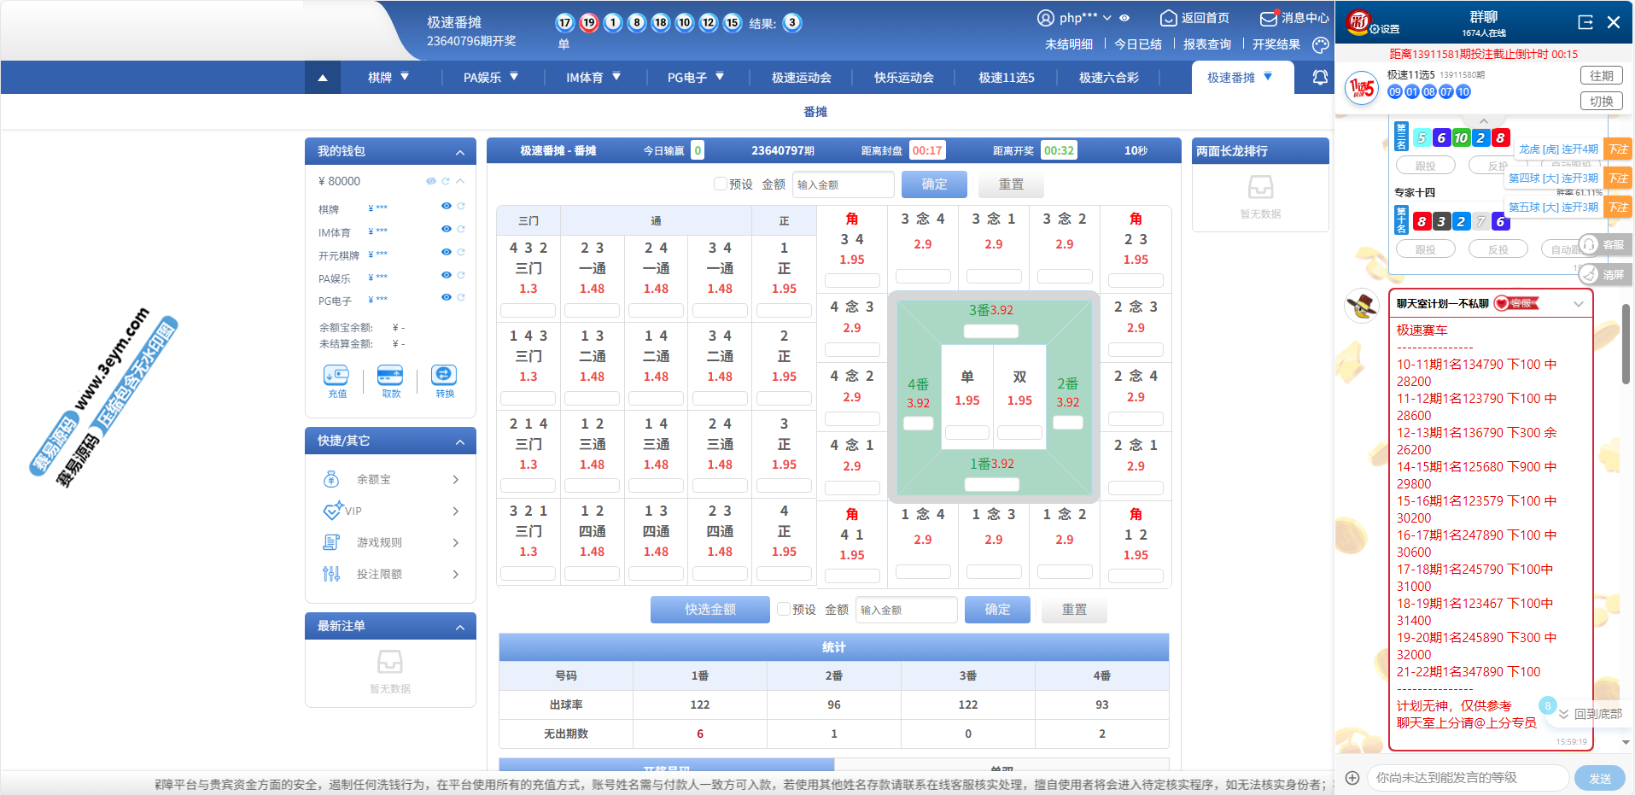The image size is (1635, 795).
Task: Open the 快乐运动会 tab
Action: pos(903,78)
